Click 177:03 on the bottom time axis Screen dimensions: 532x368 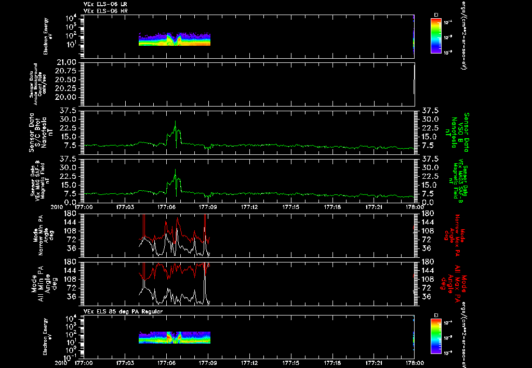coord(125,363)
